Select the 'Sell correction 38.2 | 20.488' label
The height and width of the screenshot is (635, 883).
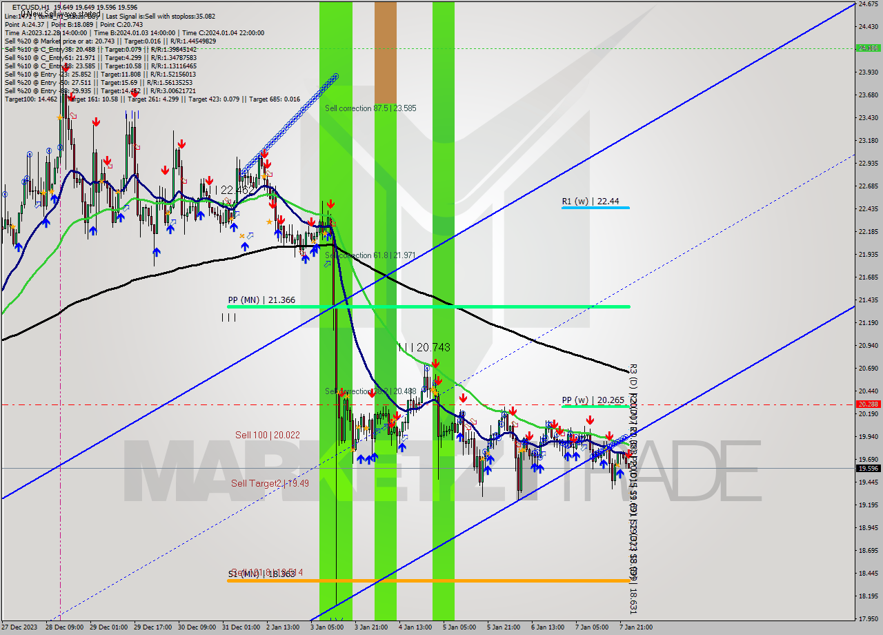click(370, 391)
